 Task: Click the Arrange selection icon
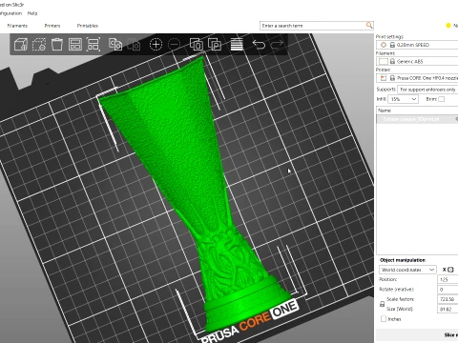[94, 45]
